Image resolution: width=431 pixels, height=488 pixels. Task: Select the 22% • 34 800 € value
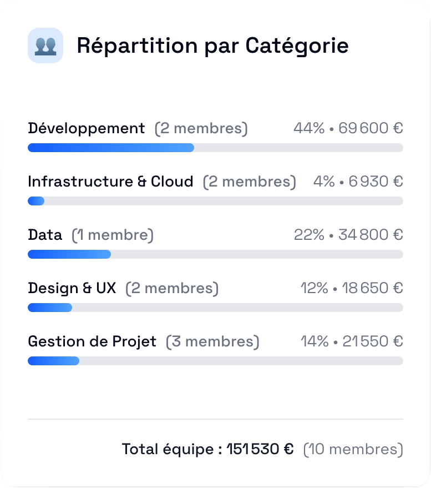pyautogui.click(x=348, y=235)
